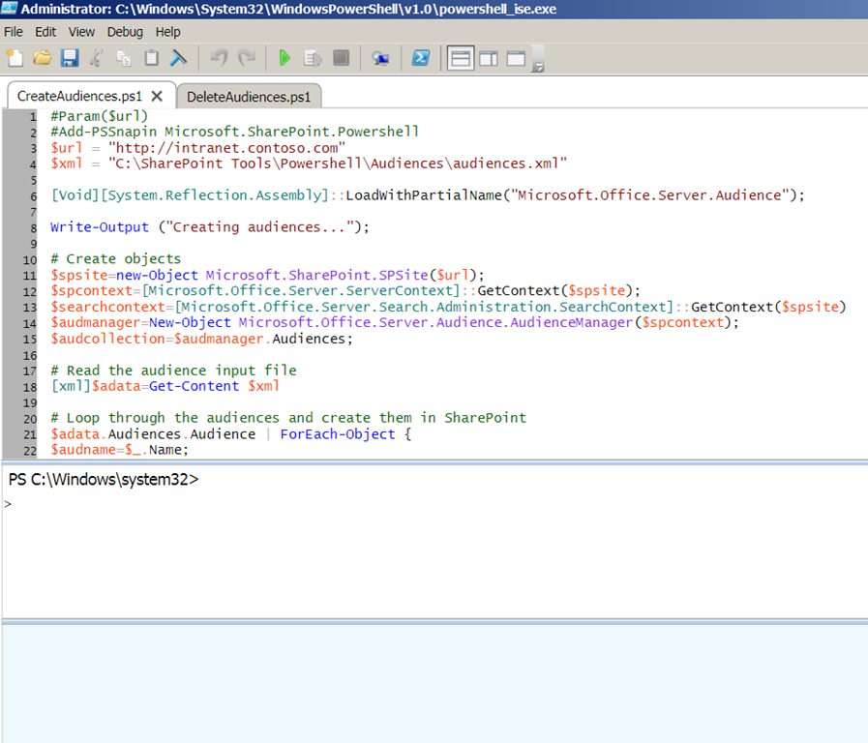868x743 pixels.
Task: Click the Cut scissors icon
Action: coord(97,58)
